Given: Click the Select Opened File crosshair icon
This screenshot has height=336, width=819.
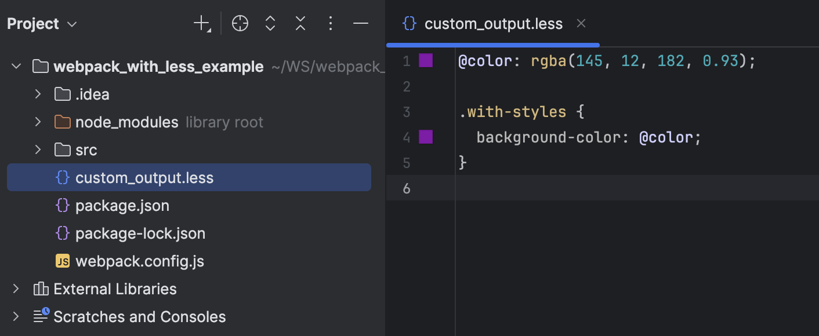Looking at the screenshot, I should coord(240,23).
